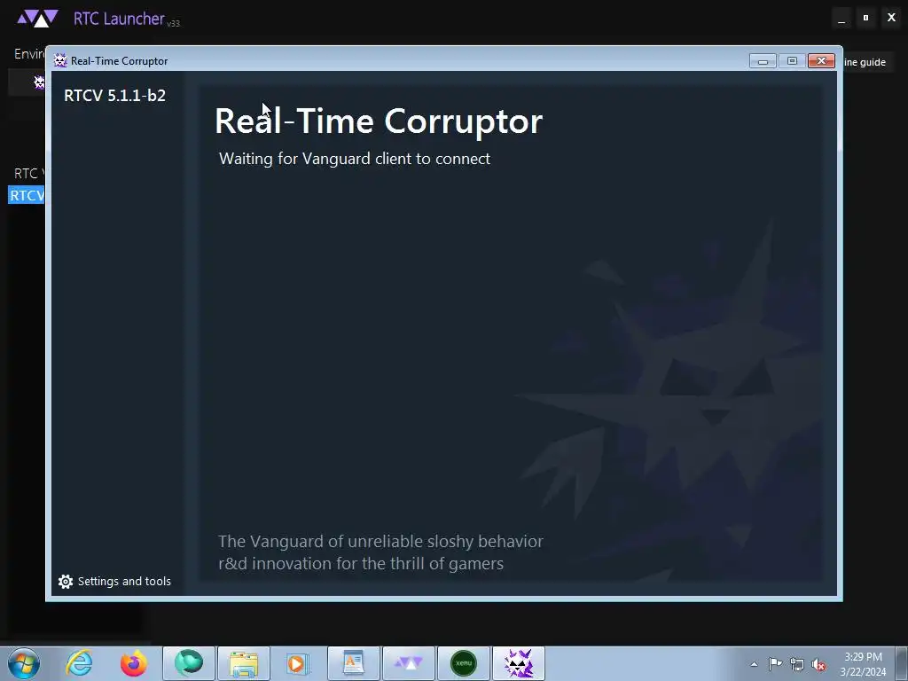The image size is (908, 681).
Task: Switch to RTC Launcher in taskbar
Action: [x=408, y=663]
